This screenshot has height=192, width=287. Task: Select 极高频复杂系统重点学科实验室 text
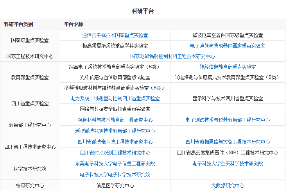click(115, 46)
